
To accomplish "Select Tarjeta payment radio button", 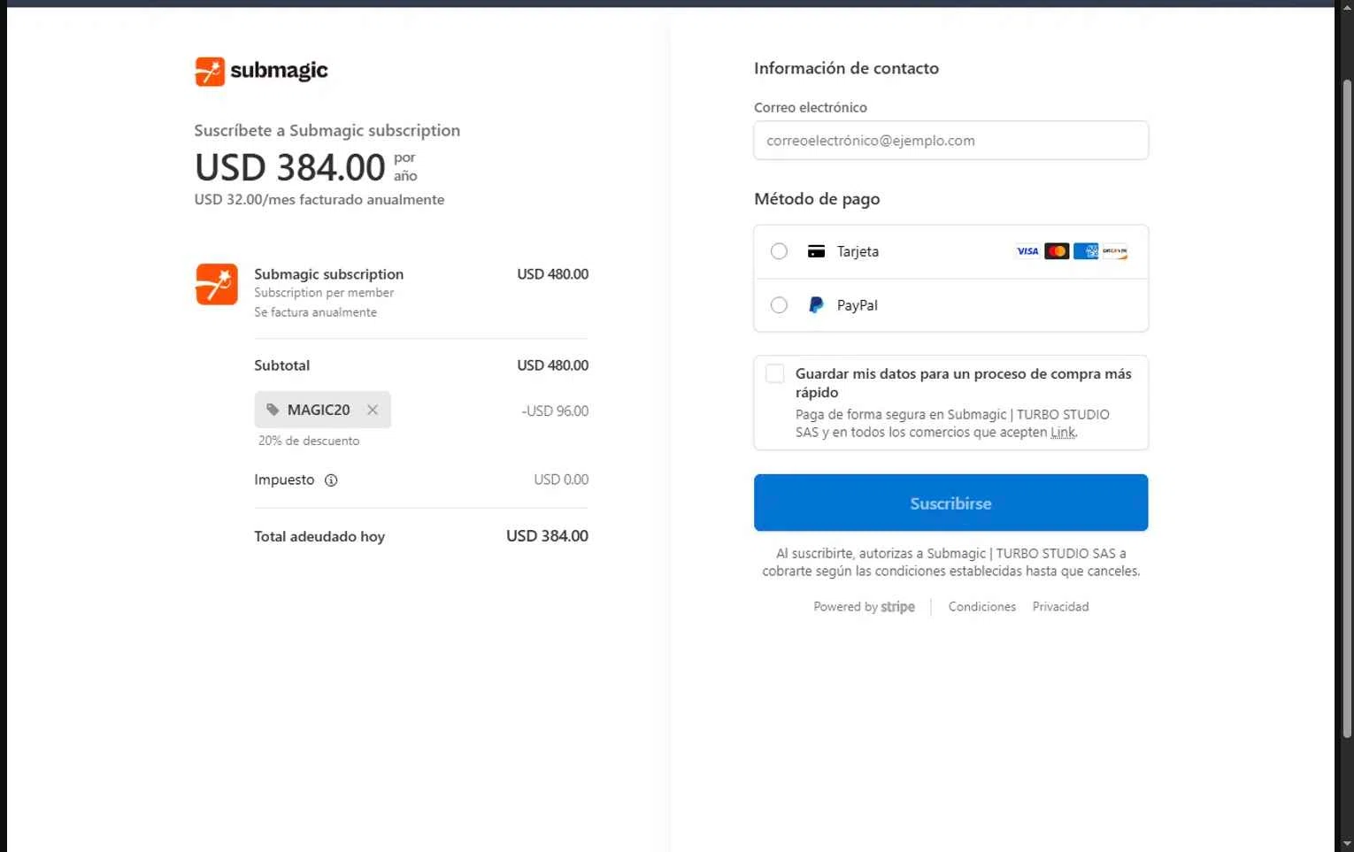I will [x=779, y=251].
